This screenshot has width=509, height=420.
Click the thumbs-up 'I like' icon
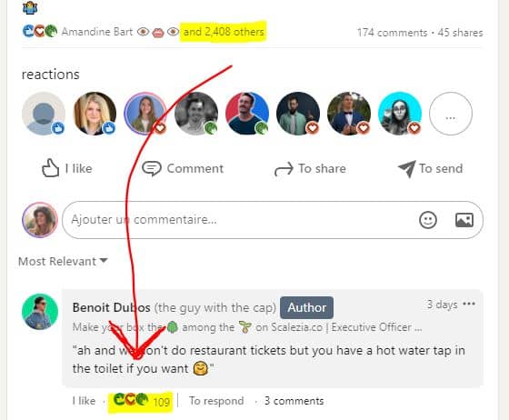(50, 168)
